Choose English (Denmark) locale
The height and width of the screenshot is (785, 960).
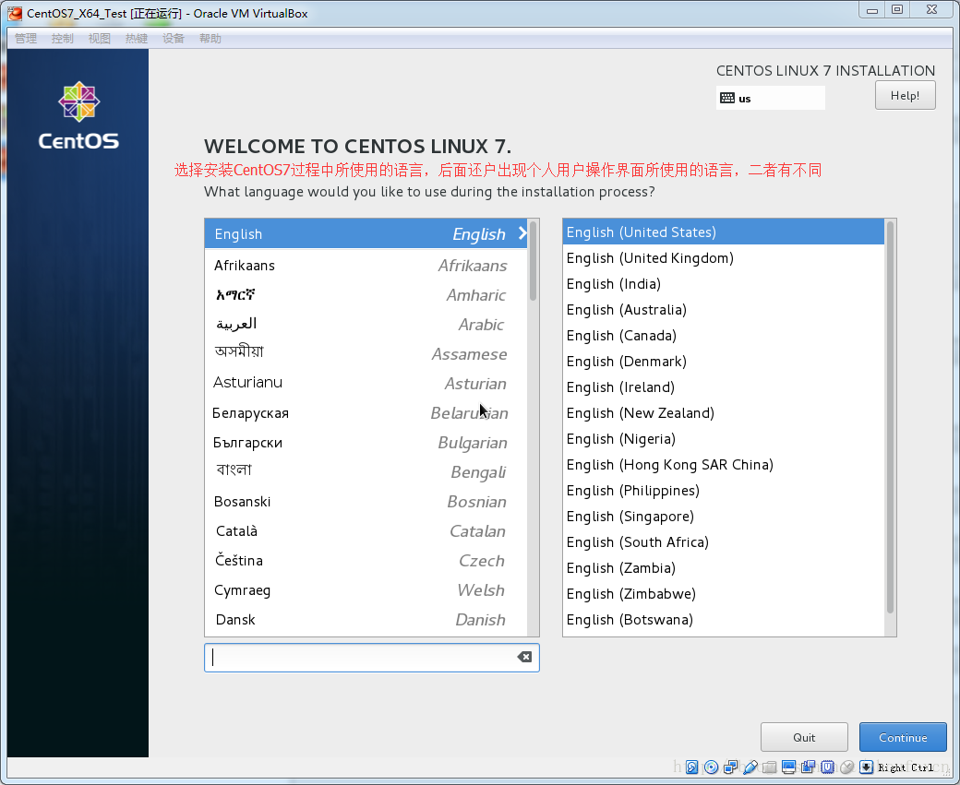click(x=723, y=362)
